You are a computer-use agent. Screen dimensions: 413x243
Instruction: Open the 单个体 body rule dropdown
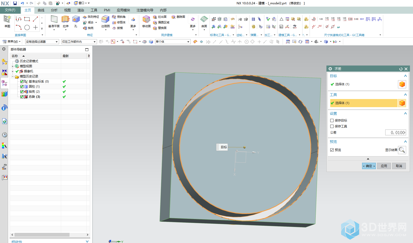pyautogui.click(x=173, y=42)
